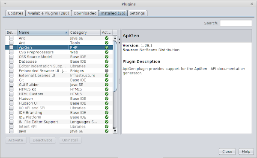Click the sort arrow in Name column header
Image resolution: width=257 pixels, height=158 pixels.
coord(66,32)
